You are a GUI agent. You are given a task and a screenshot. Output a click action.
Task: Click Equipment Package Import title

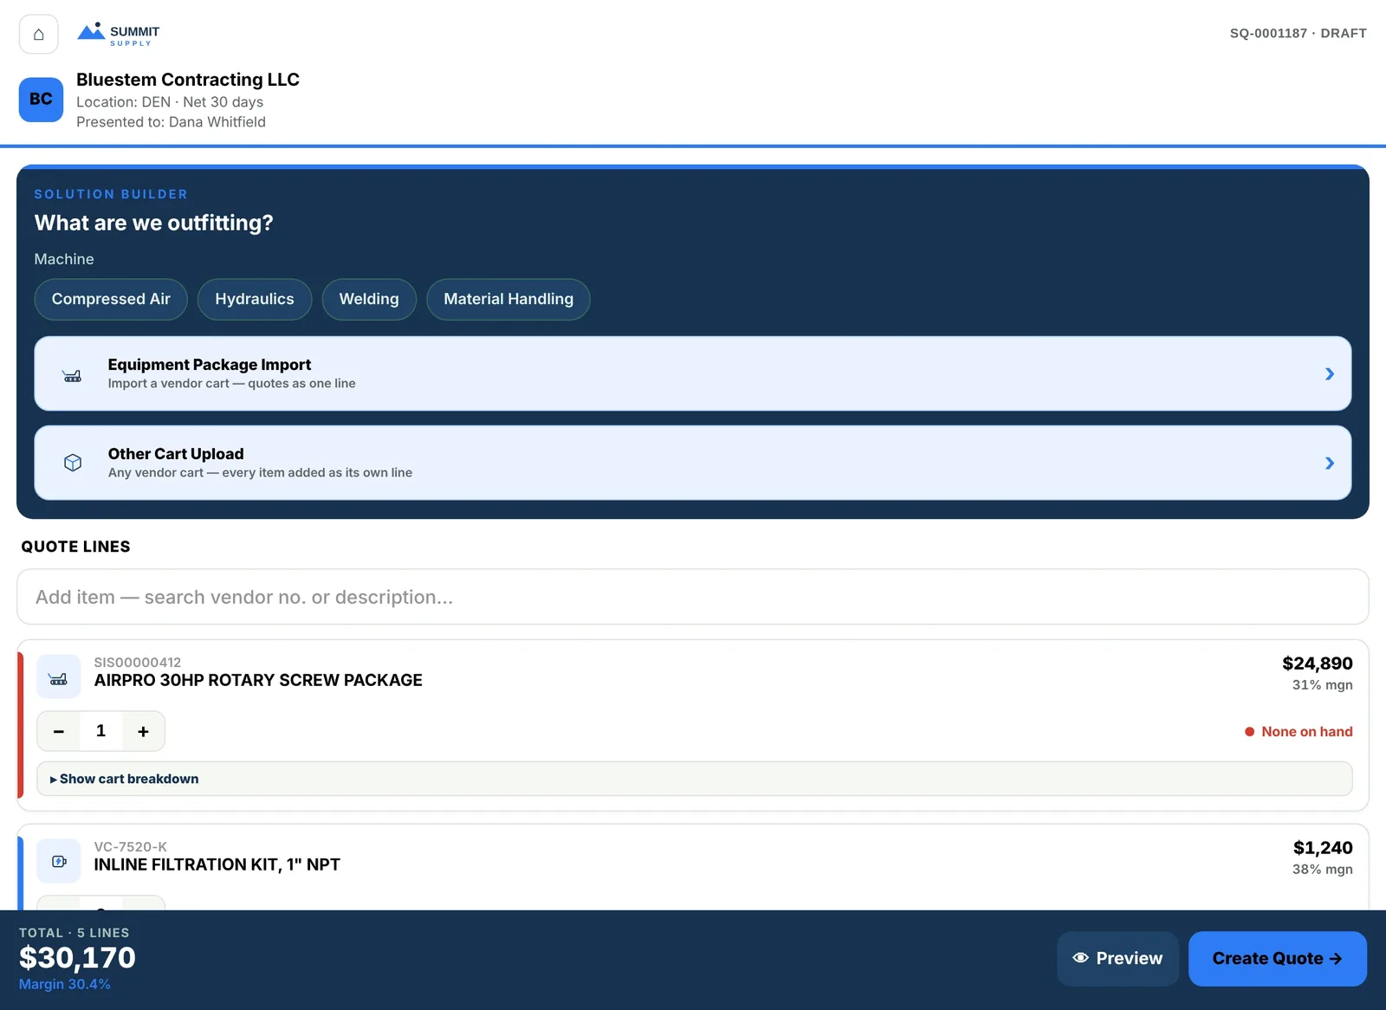click(210, 365)
